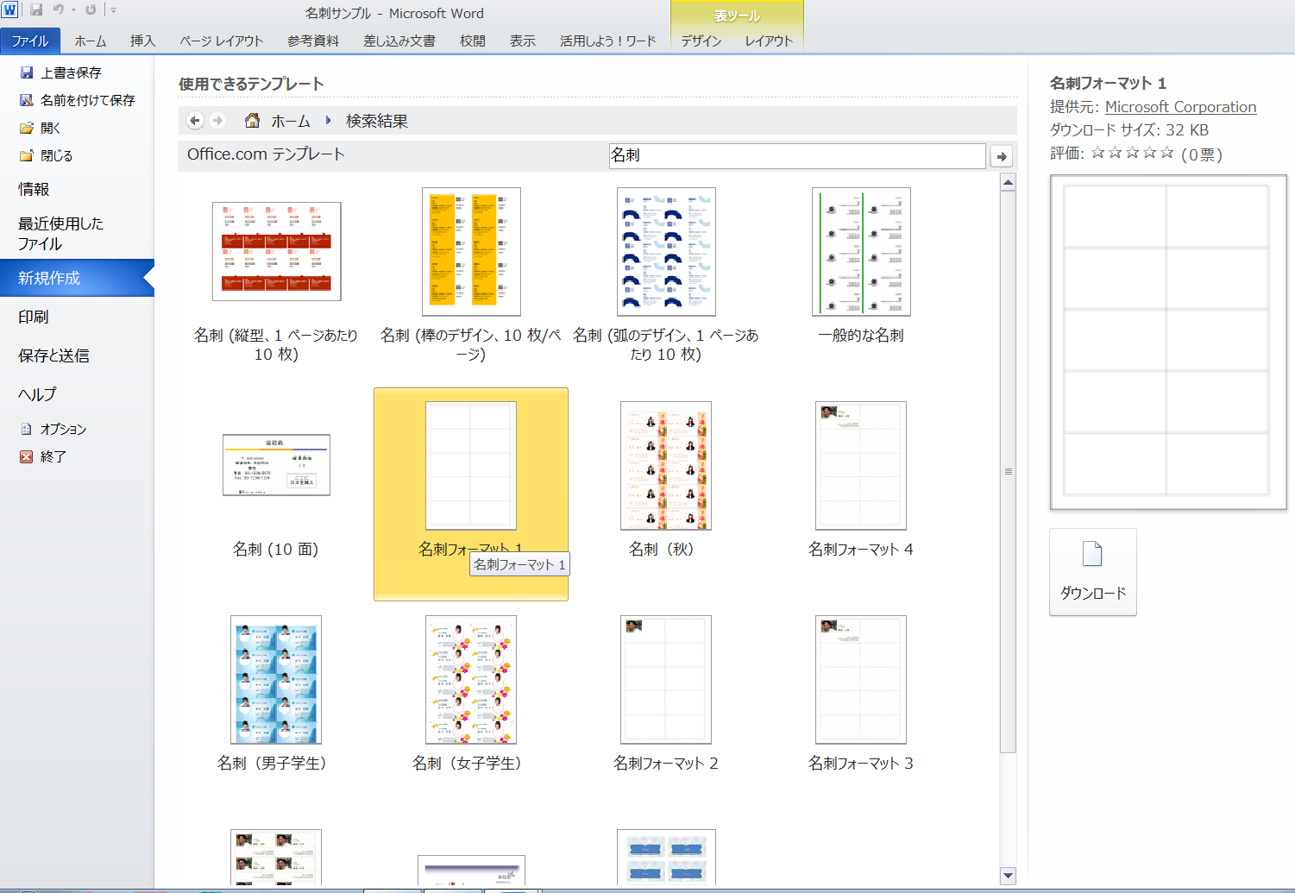Screen dimensions: 1295x893
Task: Click the home house icon in breadcrumb
Action: tap(252, 121)
